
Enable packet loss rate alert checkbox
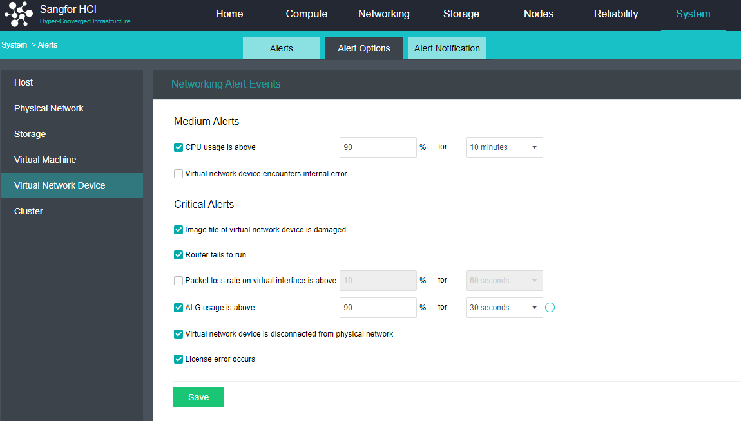178,281
